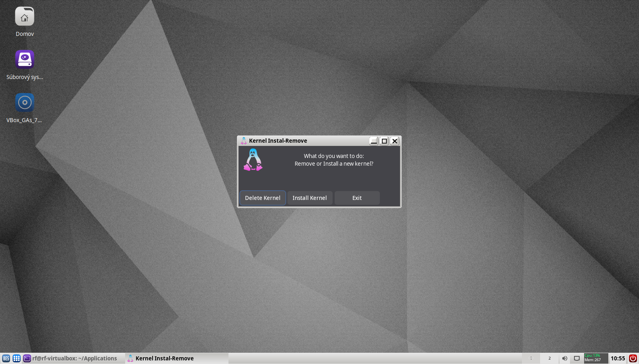Click the dialog title bar penguin icon
Image resolution: width=639 pixels, height=364 pixels.
click(x=243, y=141)
